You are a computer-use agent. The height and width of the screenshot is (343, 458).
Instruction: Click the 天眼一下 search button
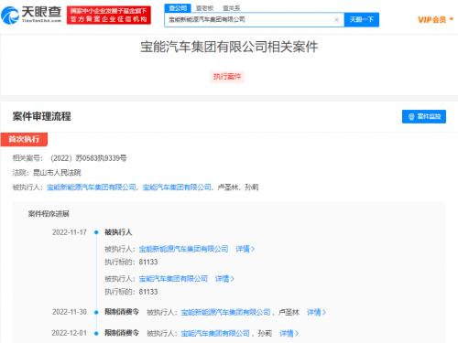click(362, 20)
